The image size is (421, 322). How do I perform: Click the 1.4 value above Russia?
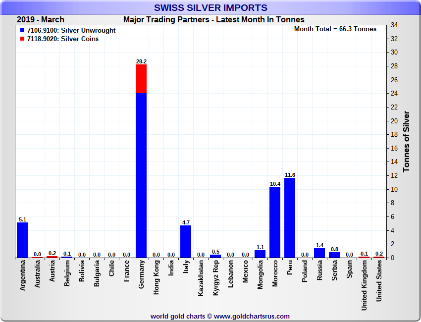[x=320, y=245]
